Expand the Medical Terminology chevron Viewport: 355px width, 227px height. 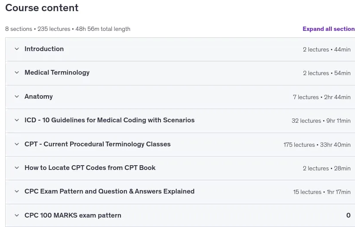coord(17,73)
